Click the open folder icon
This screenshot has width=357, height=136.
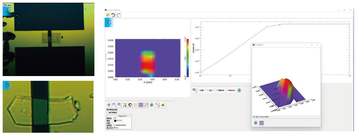(108, 15)
